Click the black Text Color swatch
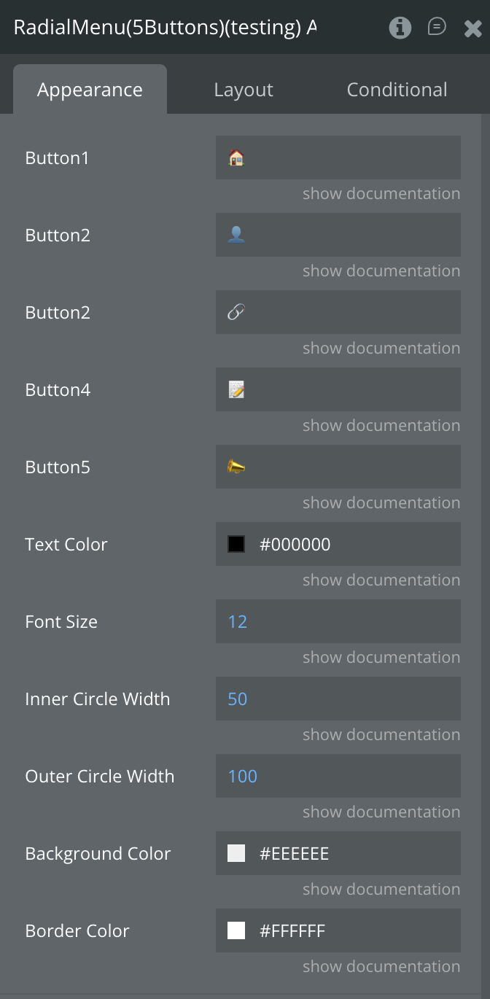 click(236, 544)
